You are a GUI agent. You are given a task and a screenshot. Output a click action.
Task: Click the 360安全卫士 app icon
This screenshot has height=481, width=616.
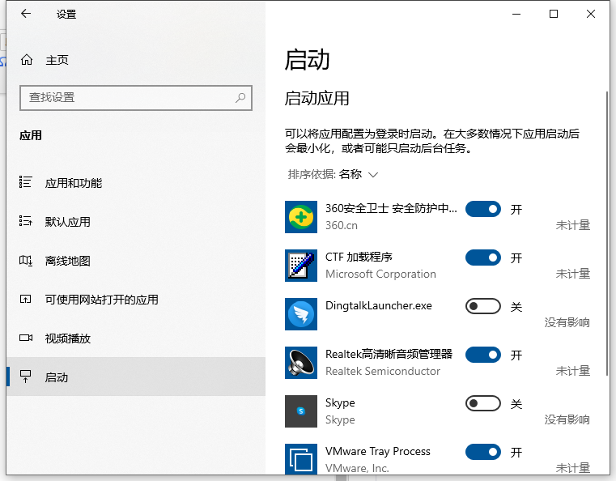(300, 217)
